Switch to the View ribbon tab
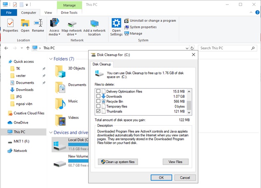Viewport: 261px width, 188px height. coord(48,13)
